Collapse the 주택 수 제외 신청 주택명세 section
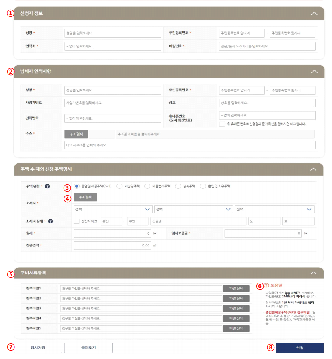 [x=313, y=169]
